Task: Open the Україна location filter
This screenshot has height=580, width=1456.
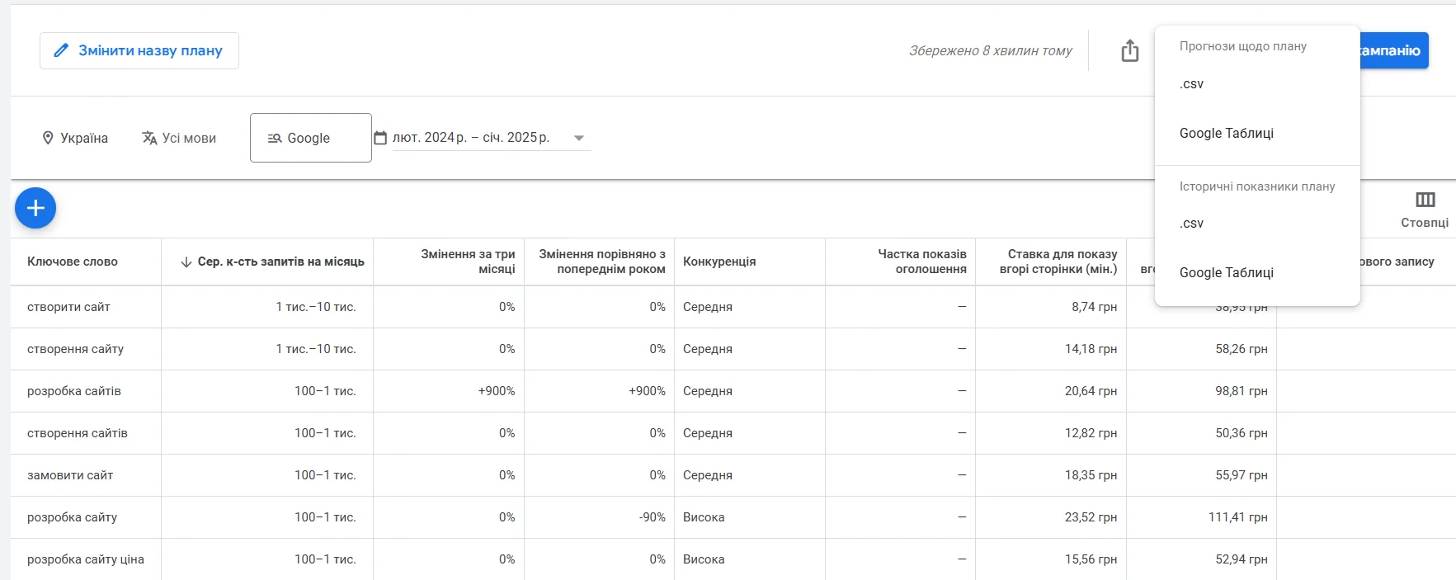Action: tap(84, 138)
